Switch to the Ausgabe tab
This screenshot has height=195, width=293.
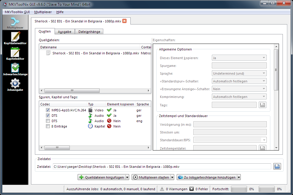(x=65, y=32)
